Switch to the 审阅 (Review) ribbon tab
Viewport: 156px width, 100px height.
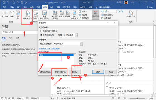coord(52,7)
